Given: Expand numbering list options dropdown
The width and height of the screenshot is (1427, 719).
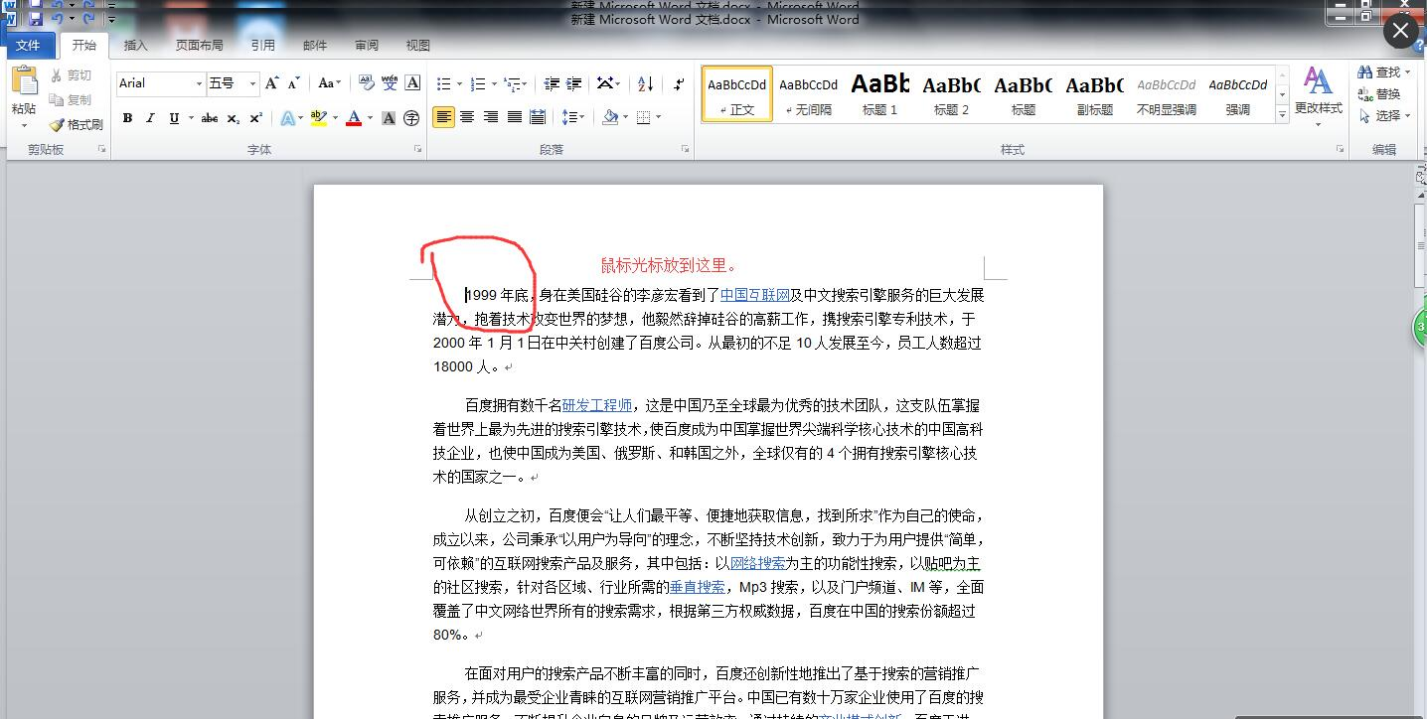Looking at the screenshot, I should [x=493, y=84].
